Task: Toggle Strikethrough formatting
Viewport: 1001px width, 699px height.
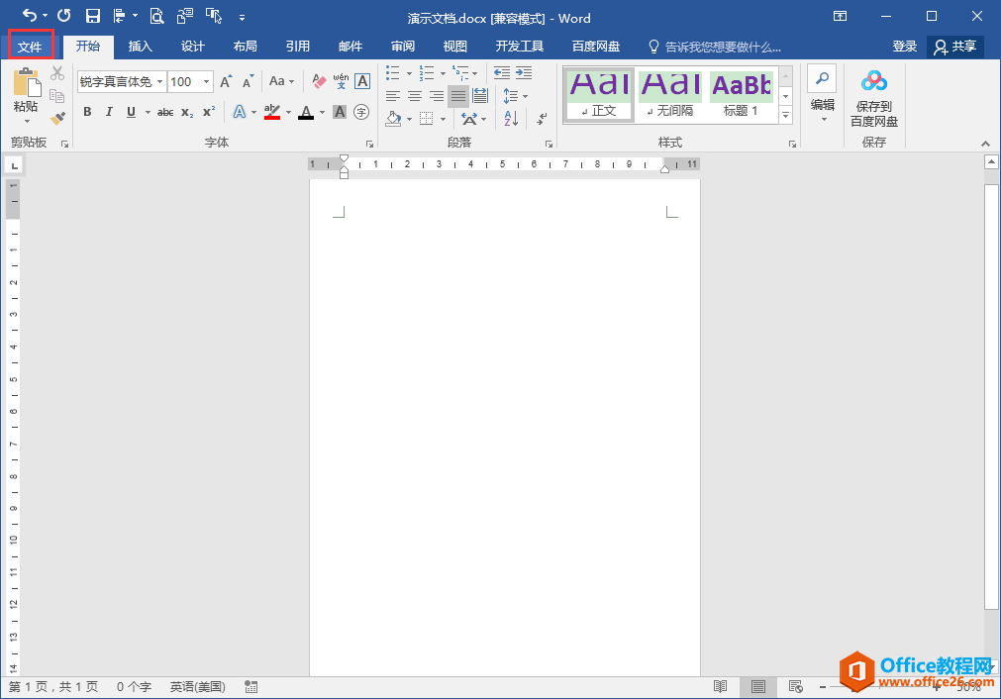Action: [x=165, y=112]
